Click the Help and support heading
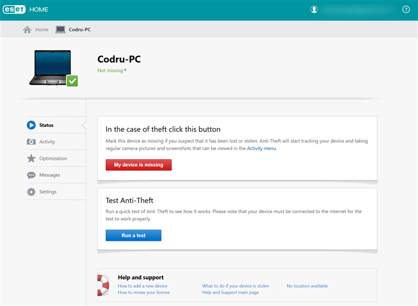Screen dimensions: 418x306 141,277
